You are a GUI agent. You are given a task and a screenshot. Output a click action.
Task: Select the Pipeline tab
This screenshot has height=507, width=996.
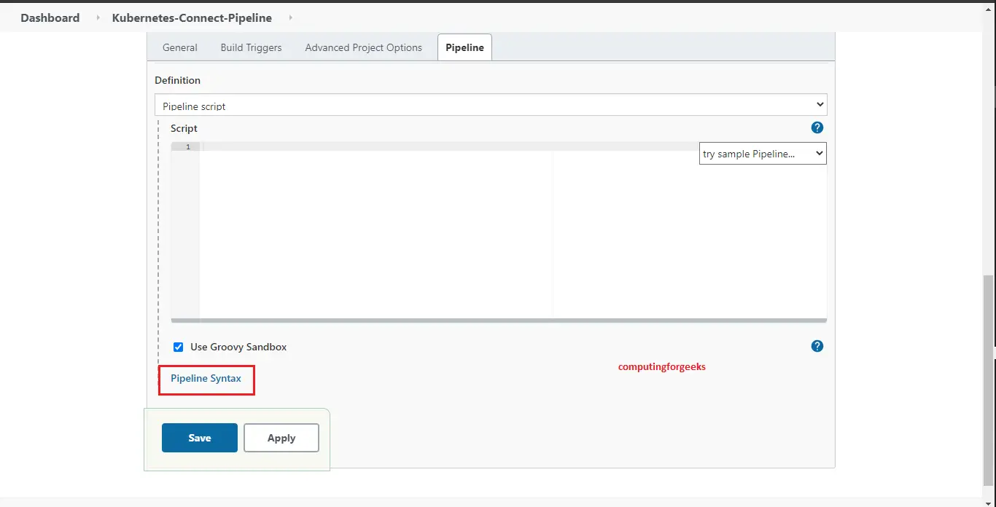pyautogui.click(x=464, y=47)
